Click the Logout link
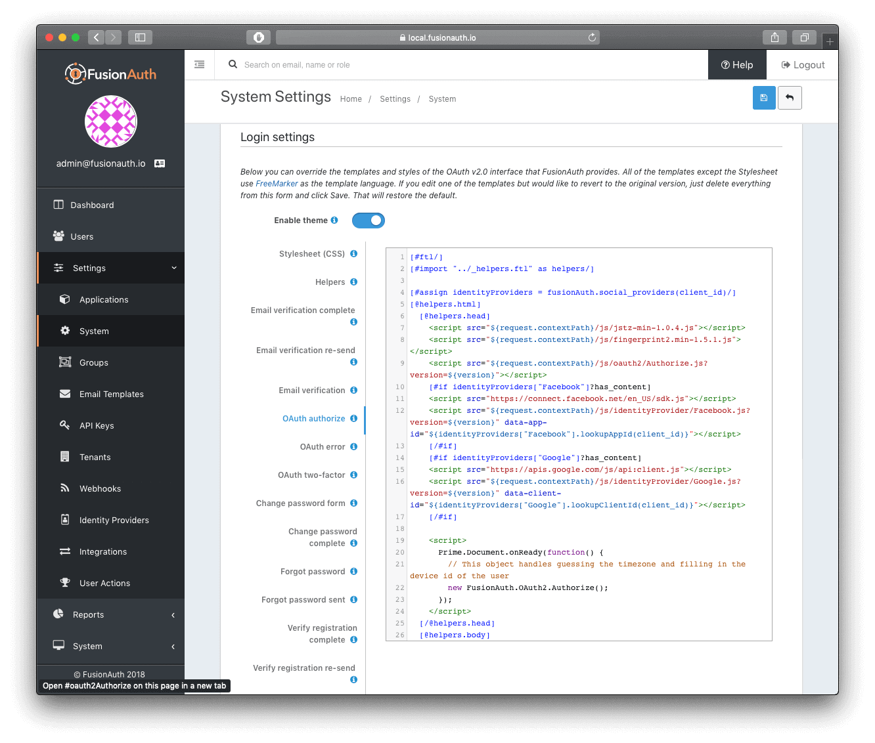 pyautogui.click(x=803, y=65)
